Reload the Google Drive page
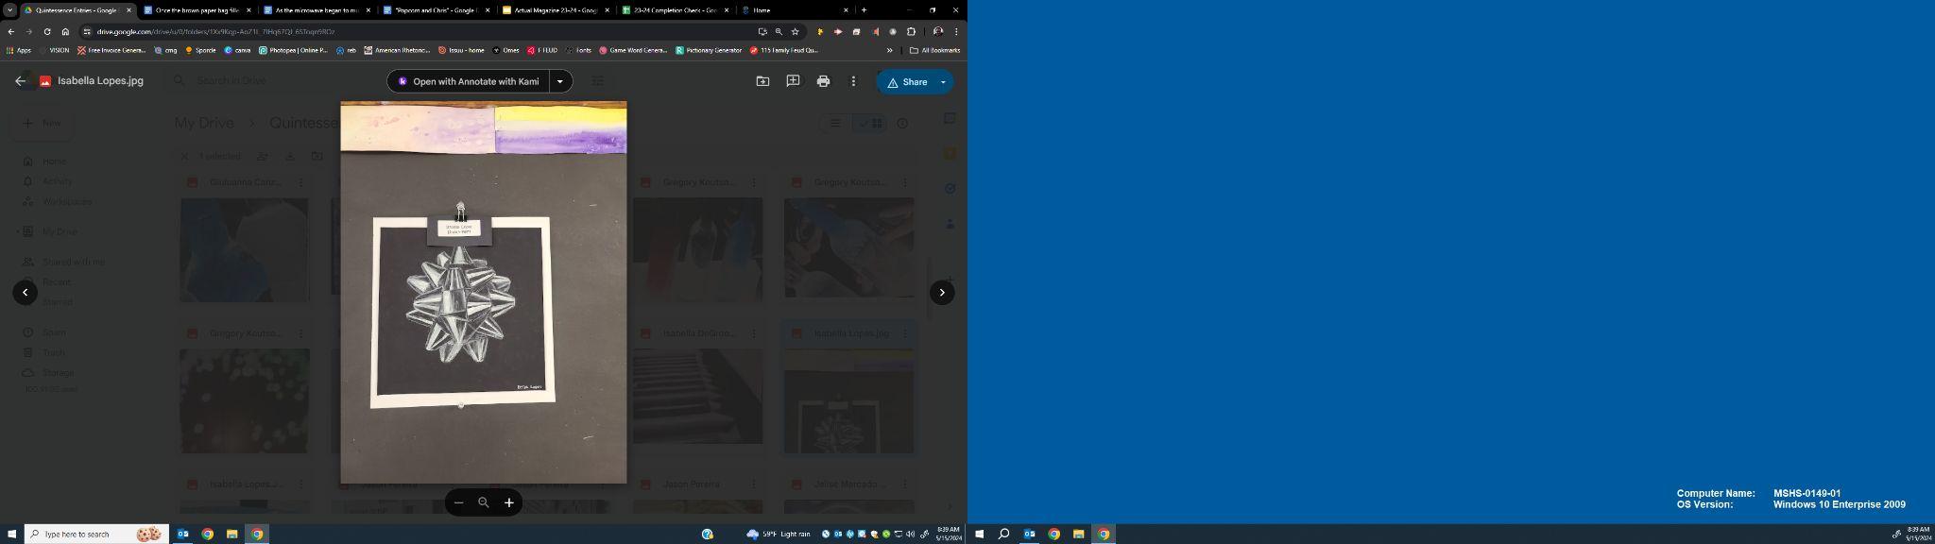Viewport: 1935px width, 544px height. (x=47, y=31)
